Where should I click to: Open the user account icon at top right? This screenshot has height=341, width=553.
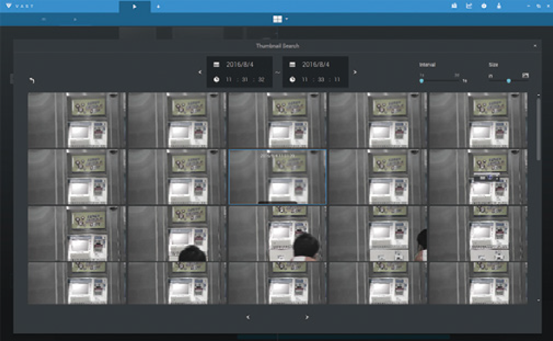499,6
